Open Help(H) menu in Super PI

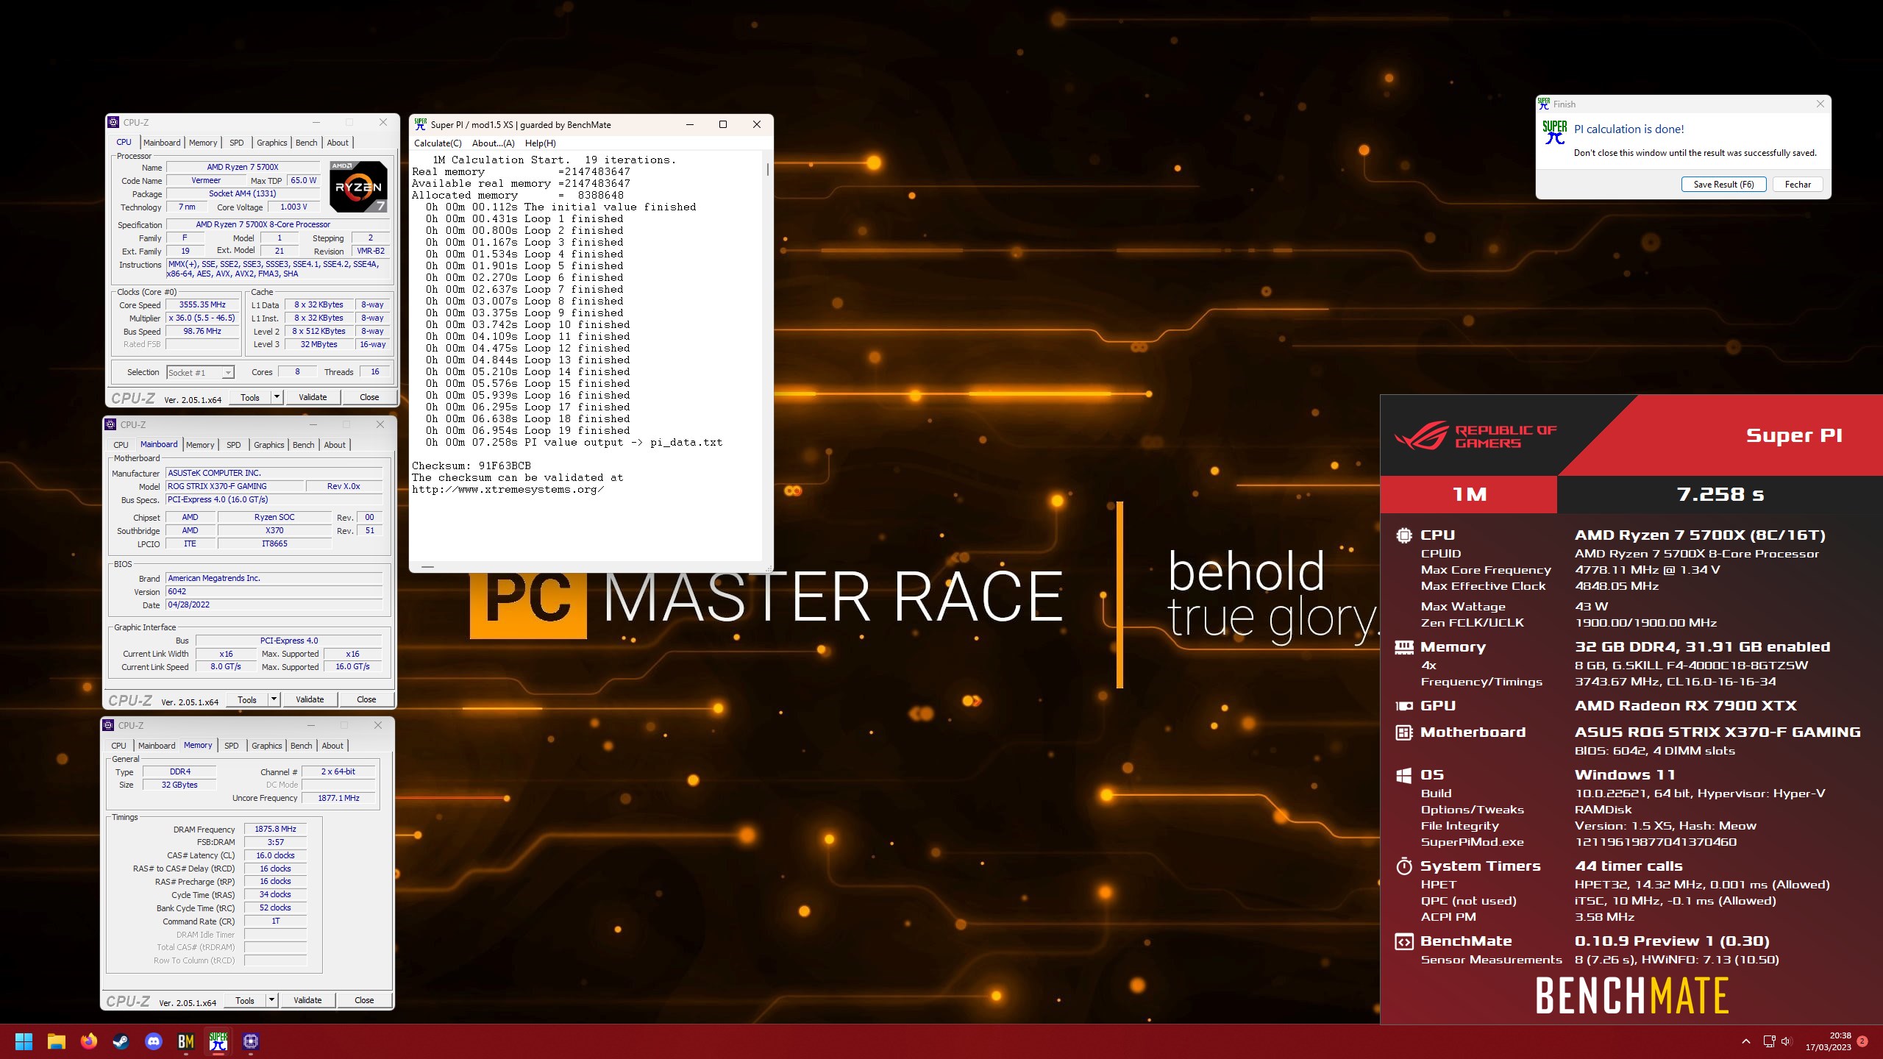[540, 143]
